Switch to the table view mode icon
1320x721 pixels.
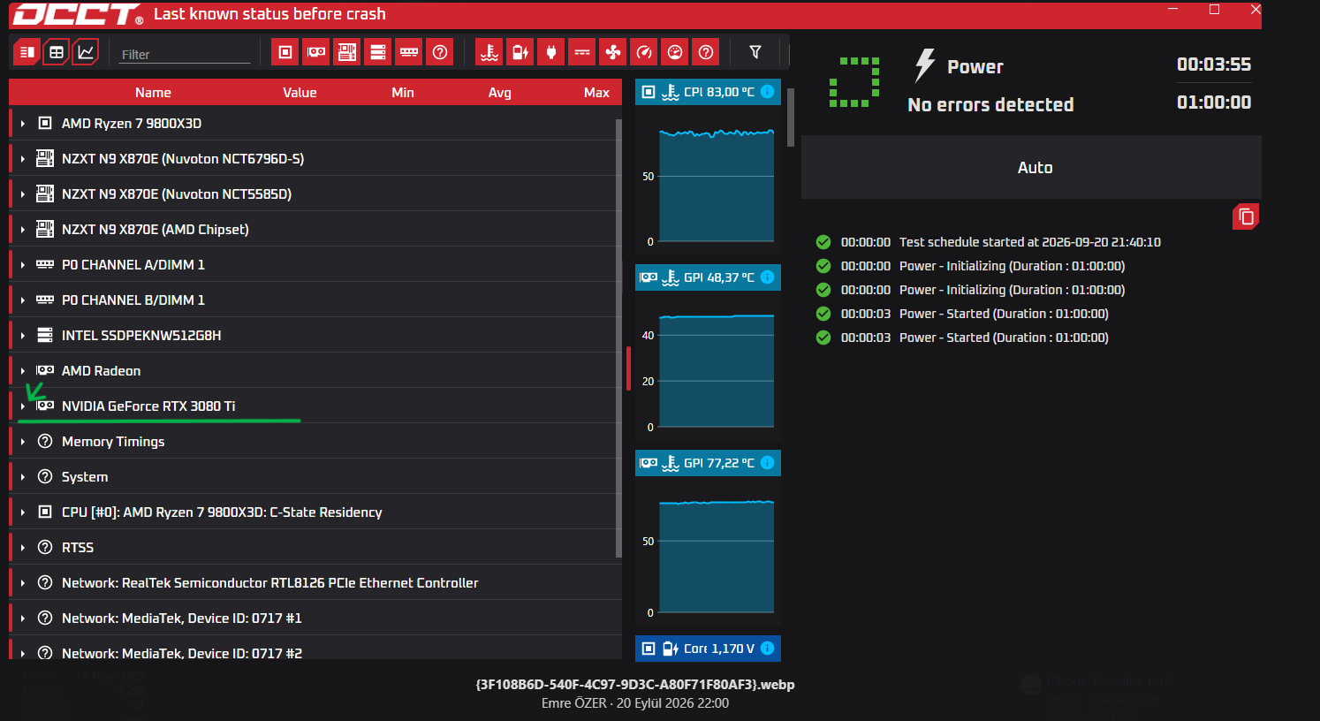[57, 52]
